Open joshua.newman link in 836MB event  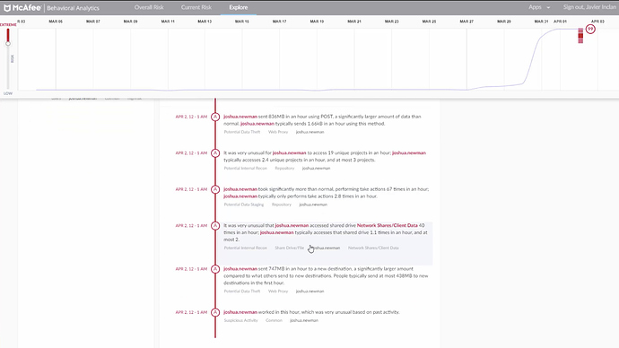coord(240,117)
